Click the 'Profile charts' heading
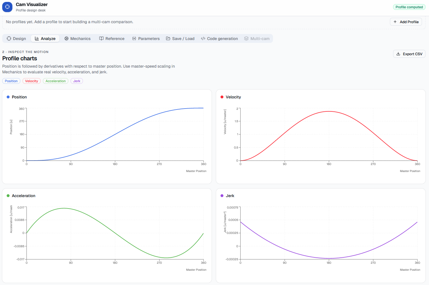 pyautogui.click(x=20, y=58)
